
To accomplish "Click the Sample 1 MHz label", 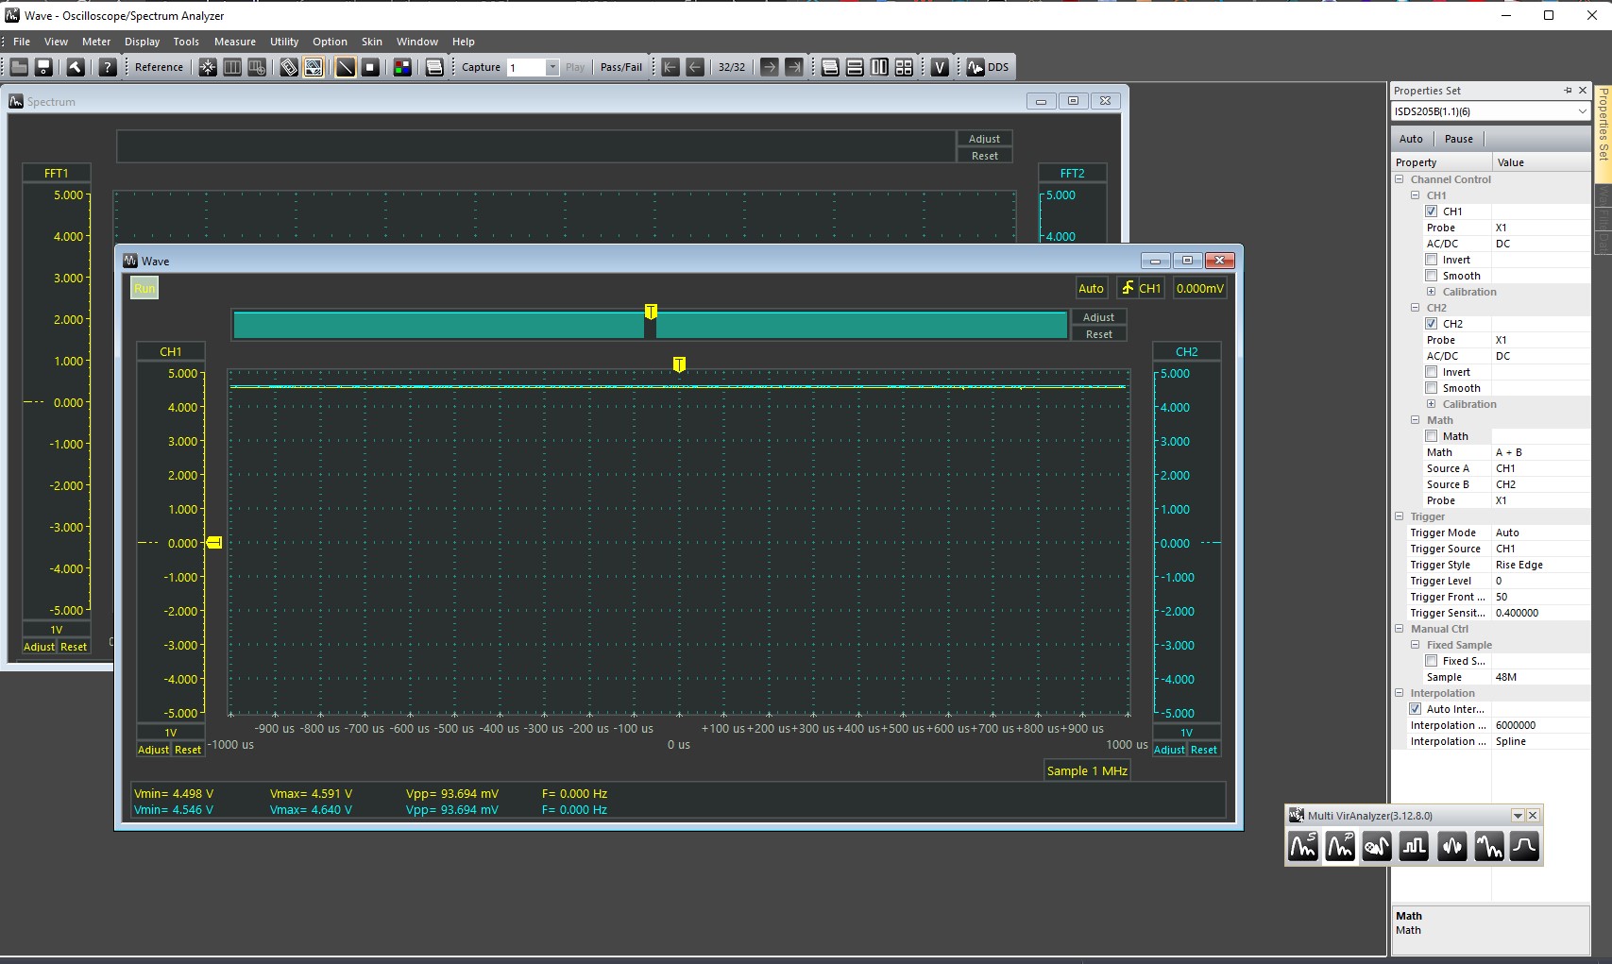I will 1087,770.
